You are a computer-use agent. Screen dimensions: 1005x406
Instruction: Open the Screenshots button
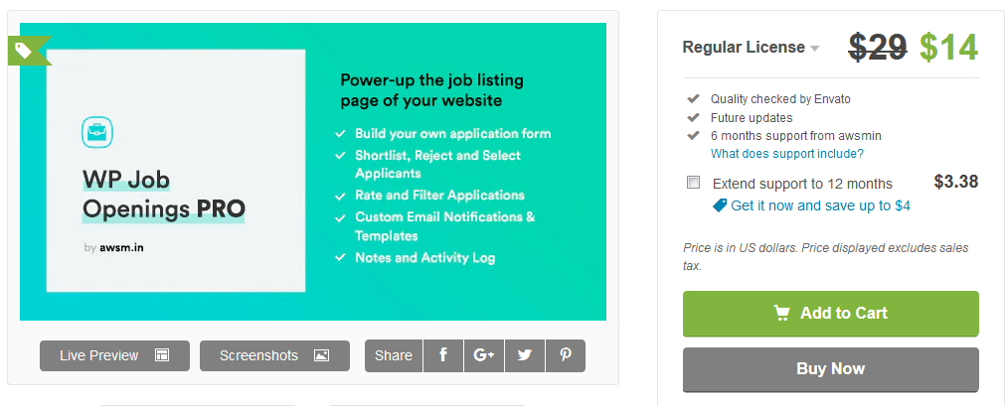274,355
